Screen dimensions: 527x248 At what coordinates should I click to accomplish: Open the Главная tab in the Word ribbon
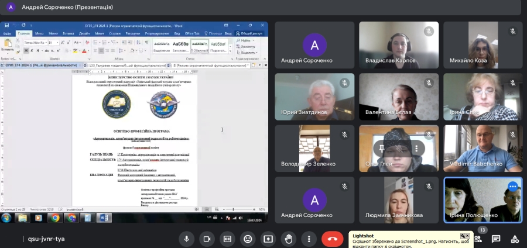coord(24,33)
